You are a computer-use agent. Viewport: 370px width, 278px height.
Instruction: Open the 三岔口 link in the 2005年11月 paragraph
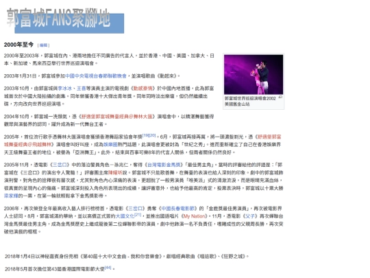point(60,165)
